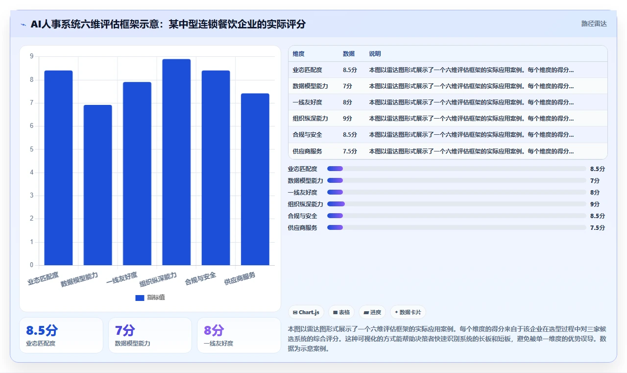Click the 一线友好度 label beside its progress bar

[x=303, y=193]
